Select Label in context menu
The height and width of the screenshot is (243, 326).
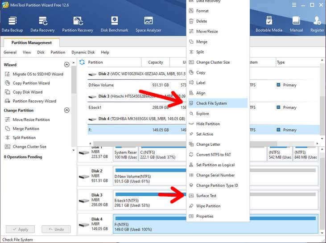[218, 83]
